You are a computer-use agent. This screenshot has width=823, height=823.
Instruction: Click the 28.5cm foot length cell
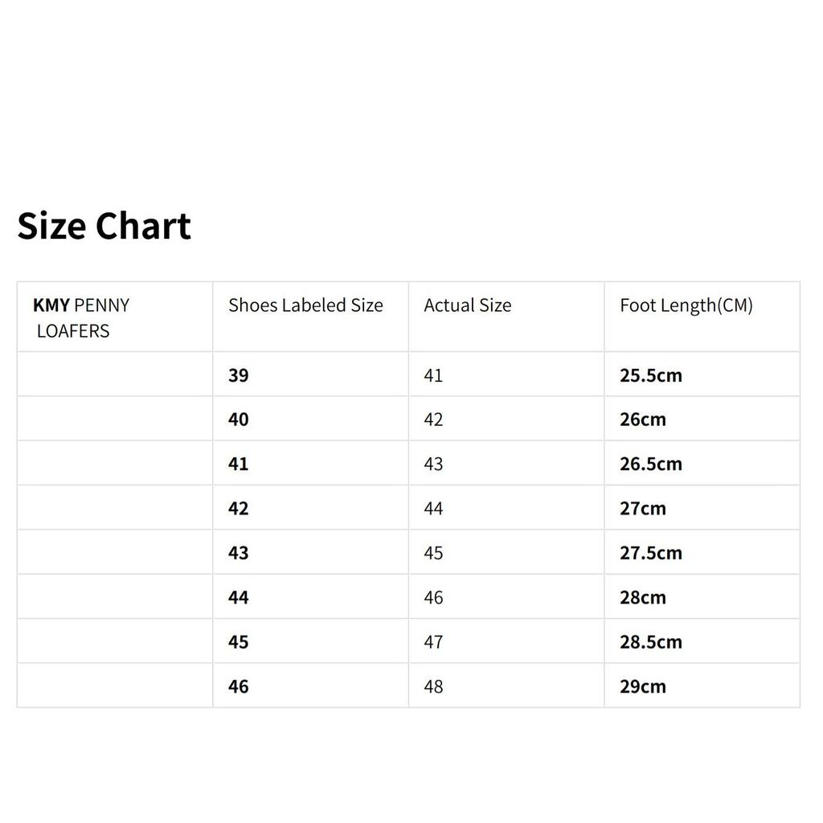coord(651,642)
